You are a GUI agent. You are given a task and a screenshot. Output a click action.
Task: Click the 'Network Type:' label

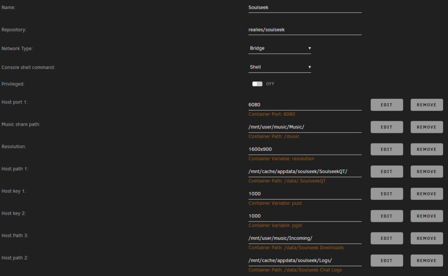[x=17, y=49]
